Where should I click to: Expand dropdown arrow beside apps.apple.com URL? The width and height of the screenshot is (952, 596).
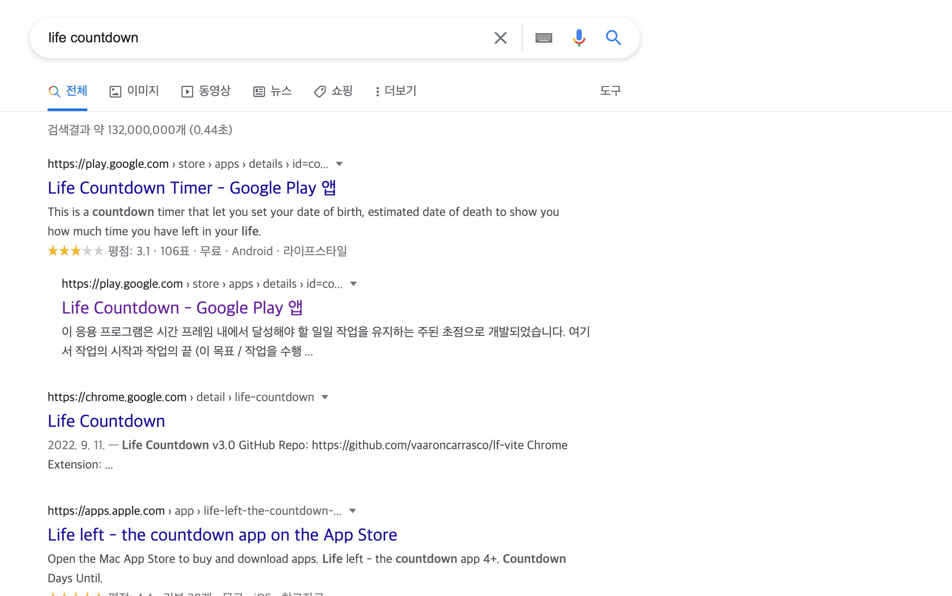[352, 511]
